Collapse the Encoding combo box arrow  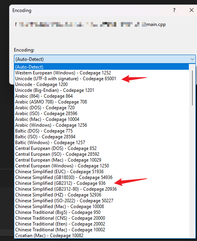(x=192, y=59)
